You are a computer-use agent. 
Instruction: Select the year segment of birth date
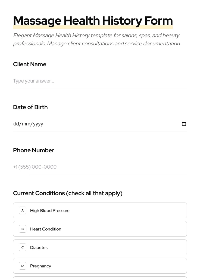[38, 124]
